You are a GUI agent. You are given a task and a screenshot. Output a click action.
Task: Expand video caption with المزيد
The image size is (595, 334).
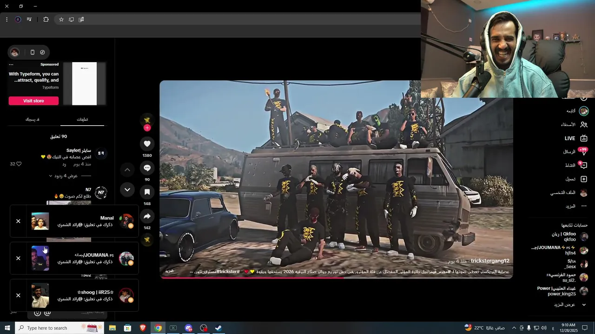coord(169,271)
